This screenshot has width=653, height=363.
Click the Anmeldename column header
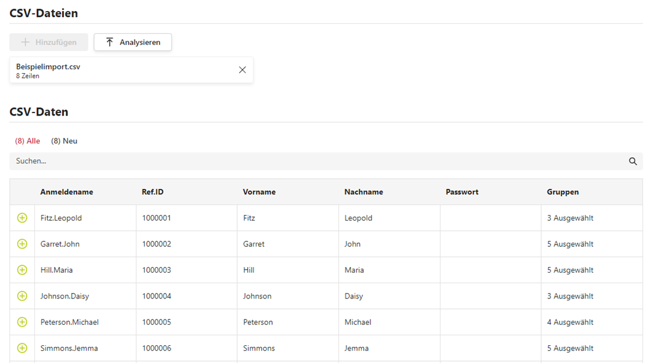[67, 192]
